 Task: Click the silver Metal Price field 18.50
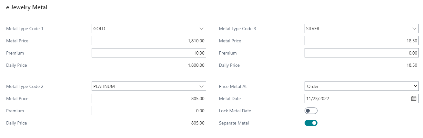tap(361, 41)
